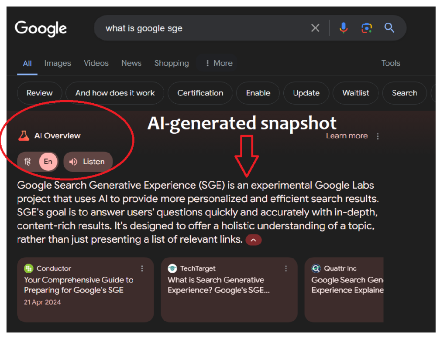
Task: Click the TechTarget source name
Action: pos(198,268)
